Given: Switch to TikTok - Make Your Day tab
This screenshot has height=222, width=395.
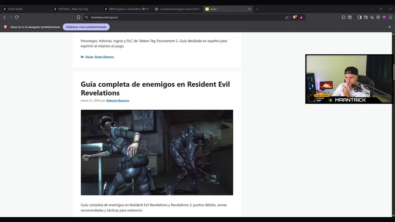Looking at the screenshot, I should point(76,9).
